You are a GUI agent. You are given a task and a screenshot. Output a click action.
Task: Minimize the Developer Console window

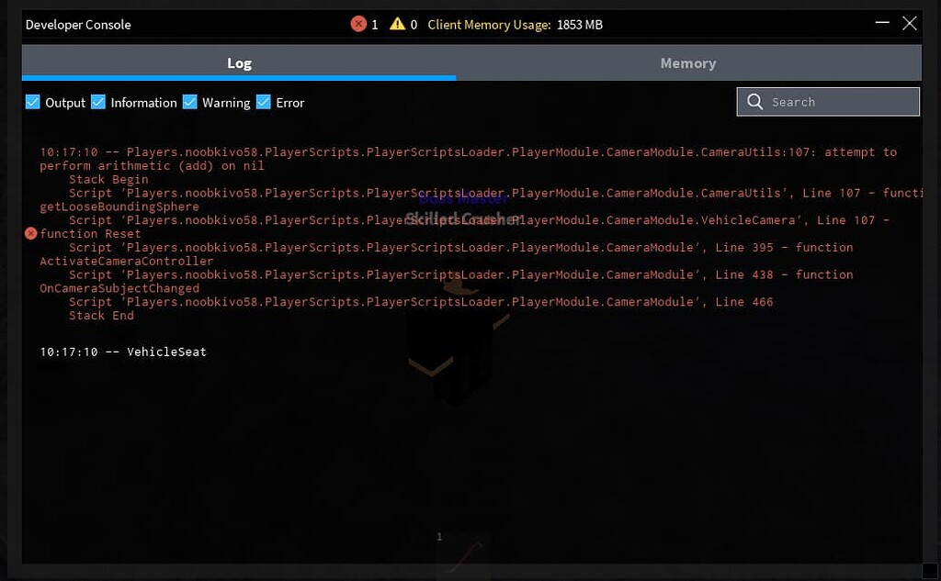[x=880, y=24]
